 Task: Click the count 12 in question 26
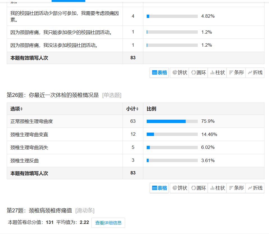[x=133, y=134]
